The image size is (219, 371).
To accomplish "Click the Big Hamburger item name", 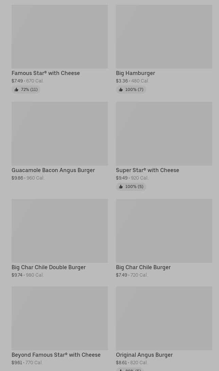I will coord(135,73).
